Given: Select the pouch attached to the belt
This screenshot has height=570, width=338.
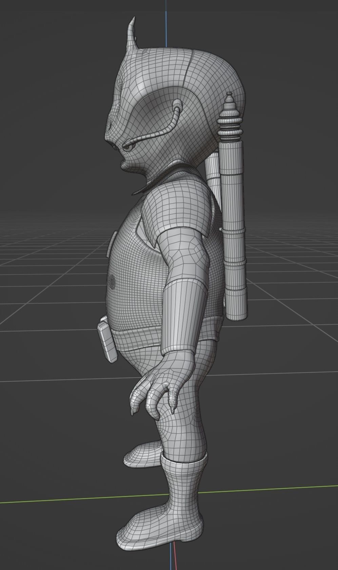Looking at the screenshot, I should [107, 341].
